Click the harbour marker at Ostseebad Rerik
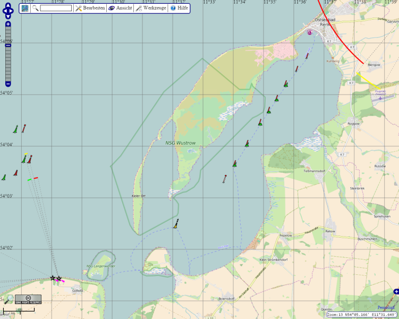Screen dimensions: 399x319 [x=310, y=32]
